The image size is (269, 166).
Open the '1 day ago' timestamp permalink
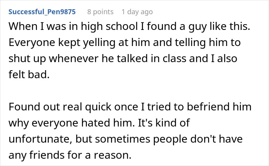[137, 12]
